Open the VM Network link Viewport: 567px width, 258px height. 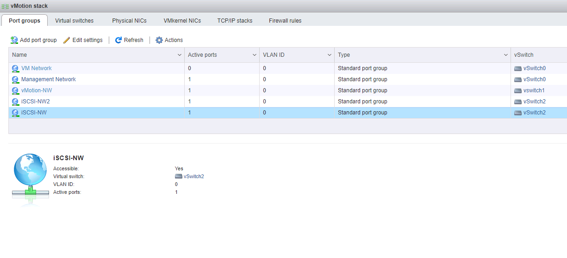[37, 68]
